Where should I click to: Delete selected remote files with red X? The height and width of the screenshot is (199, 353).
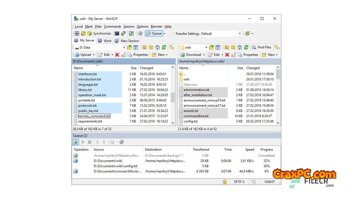pyautogui.click(x=227, y=55)
